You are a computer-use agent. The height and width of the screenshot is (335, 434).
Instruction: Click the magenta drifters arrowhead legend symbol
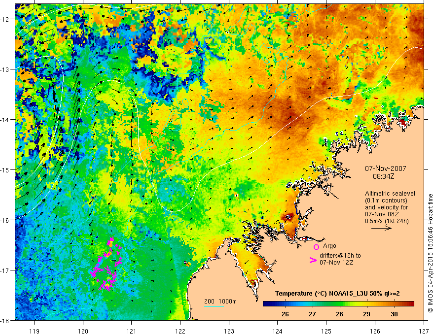(x=313, y=260)
